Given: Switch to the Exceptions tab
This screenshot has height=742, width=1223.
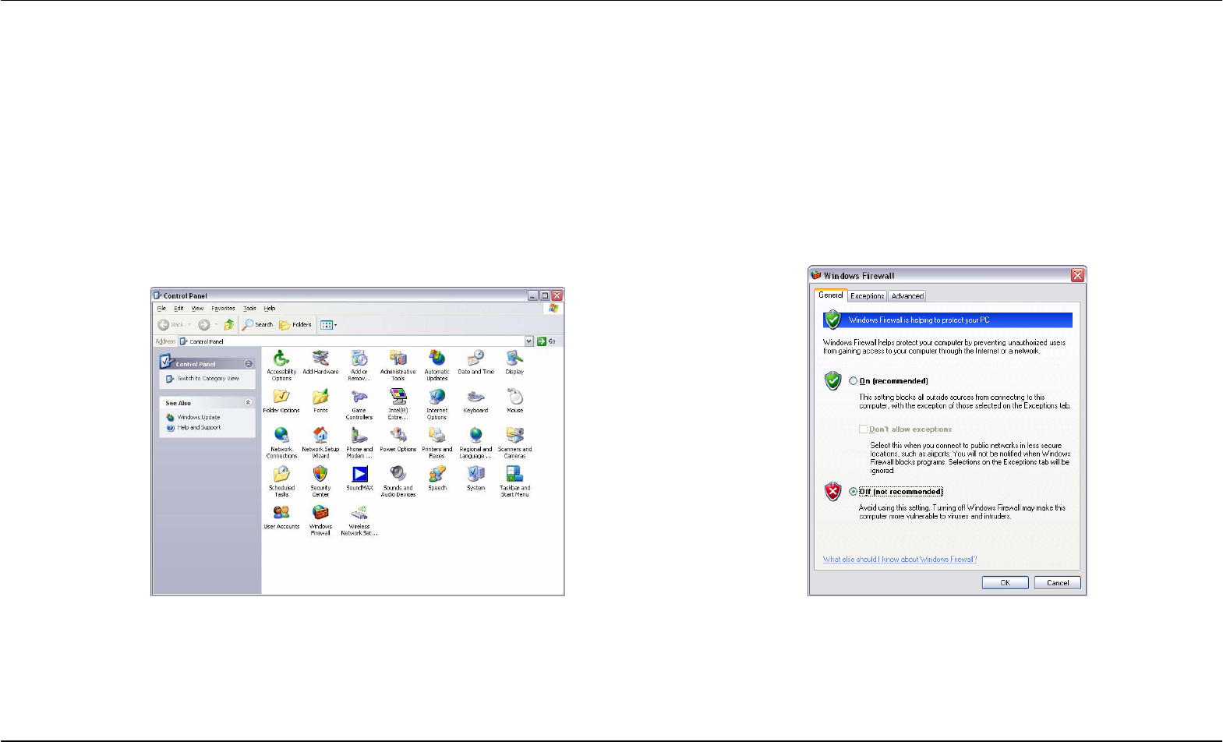Looking at the screenshot, I should pyautogui.click(x=868, y=296).
